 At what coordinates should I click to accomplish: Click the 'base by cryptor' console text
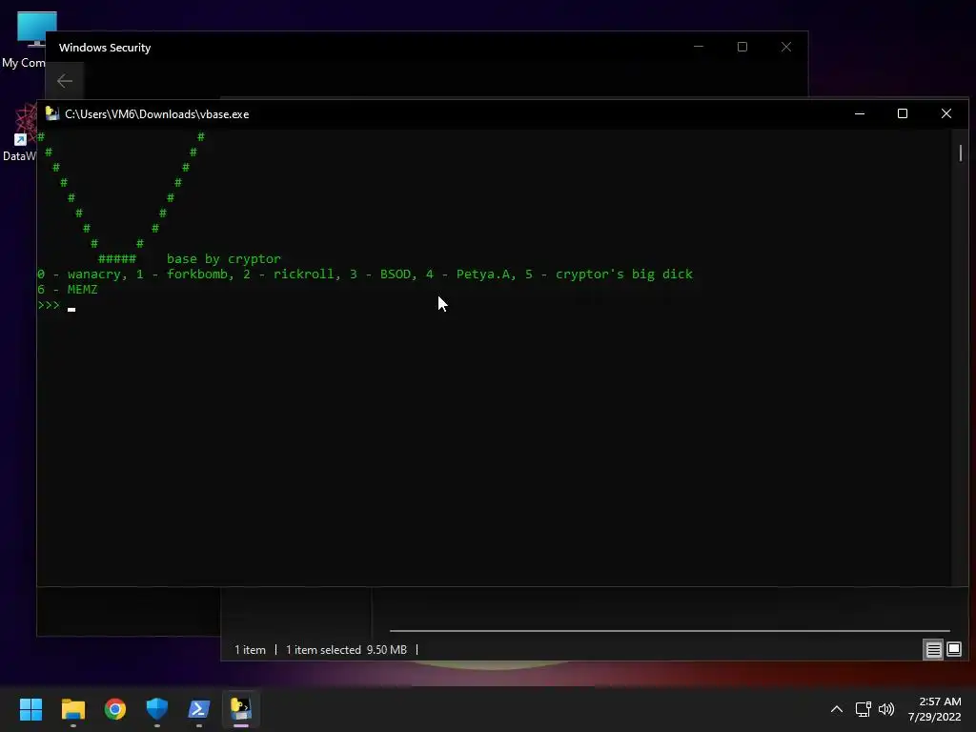(x=223, y=259)
